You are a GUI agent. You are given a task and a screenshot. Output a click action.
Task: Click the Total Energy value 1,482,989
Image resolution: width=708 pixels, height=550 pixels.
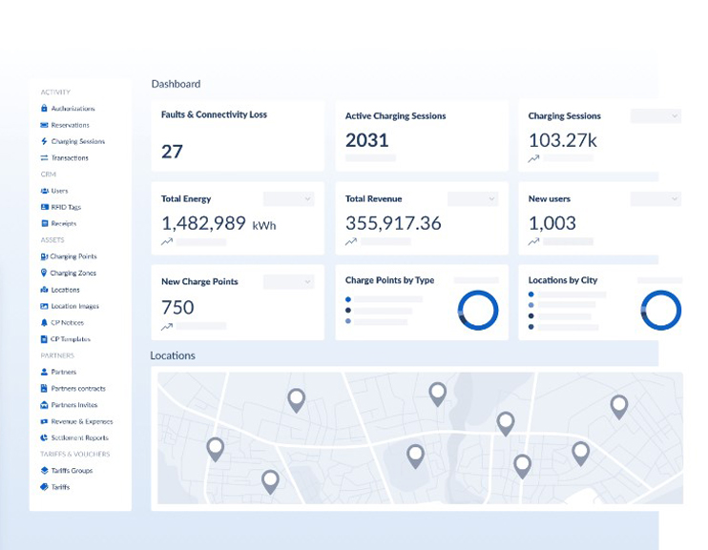203,223
